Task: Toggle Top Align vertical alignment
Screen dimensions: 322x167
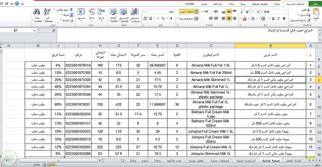Action: coord(234,12)
